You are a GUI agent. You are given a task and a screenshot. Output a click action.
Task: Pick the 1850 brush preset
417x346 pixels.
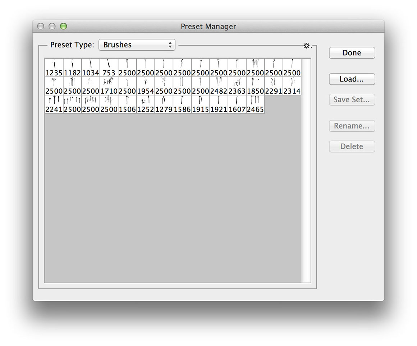coord(256,86)
